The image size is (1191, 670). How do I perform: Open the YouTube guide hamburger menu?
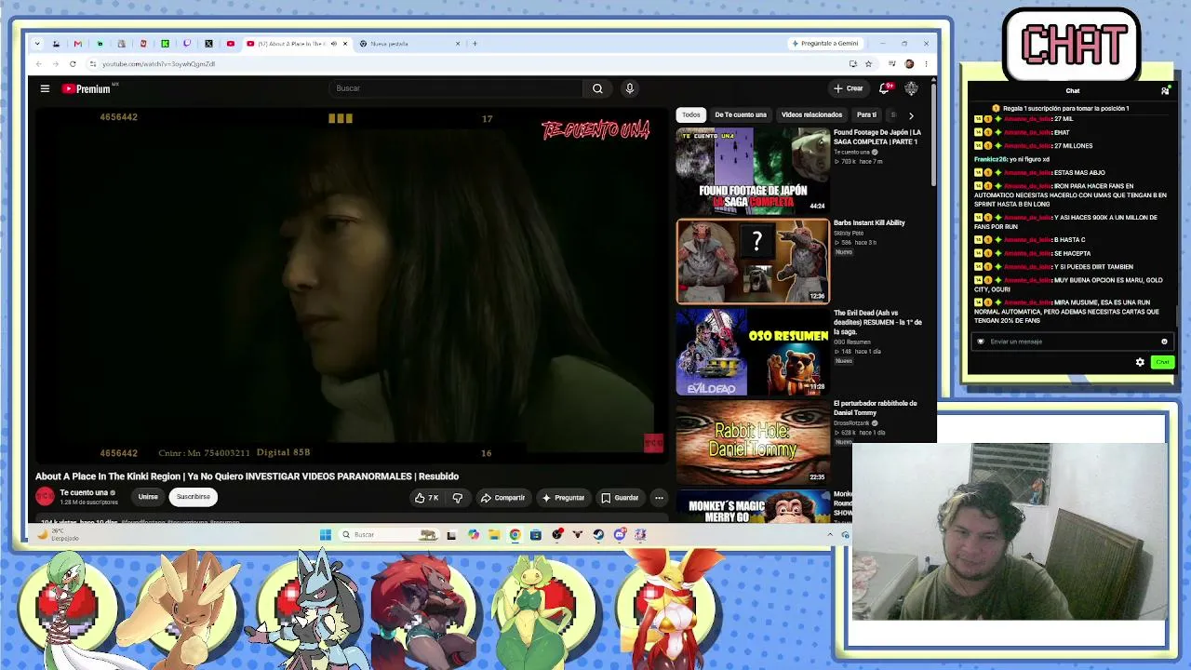(x=45, y=88)
